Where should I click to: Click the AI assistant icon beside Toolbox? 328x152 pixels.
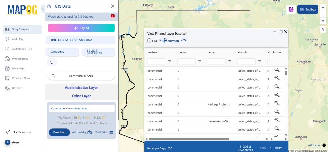click(291, 10)
